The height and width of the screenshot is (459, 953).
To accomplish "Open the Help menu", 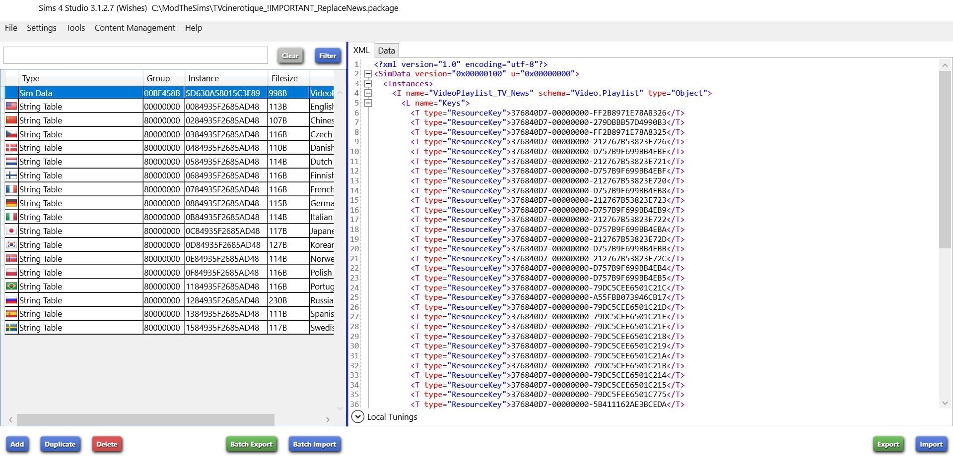I will (x=194, y=28).
